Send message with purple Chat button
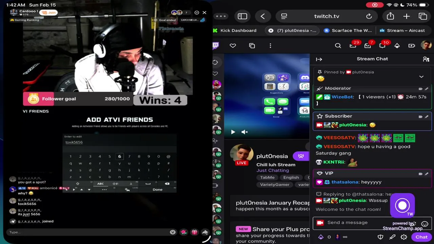 (421, 237)
